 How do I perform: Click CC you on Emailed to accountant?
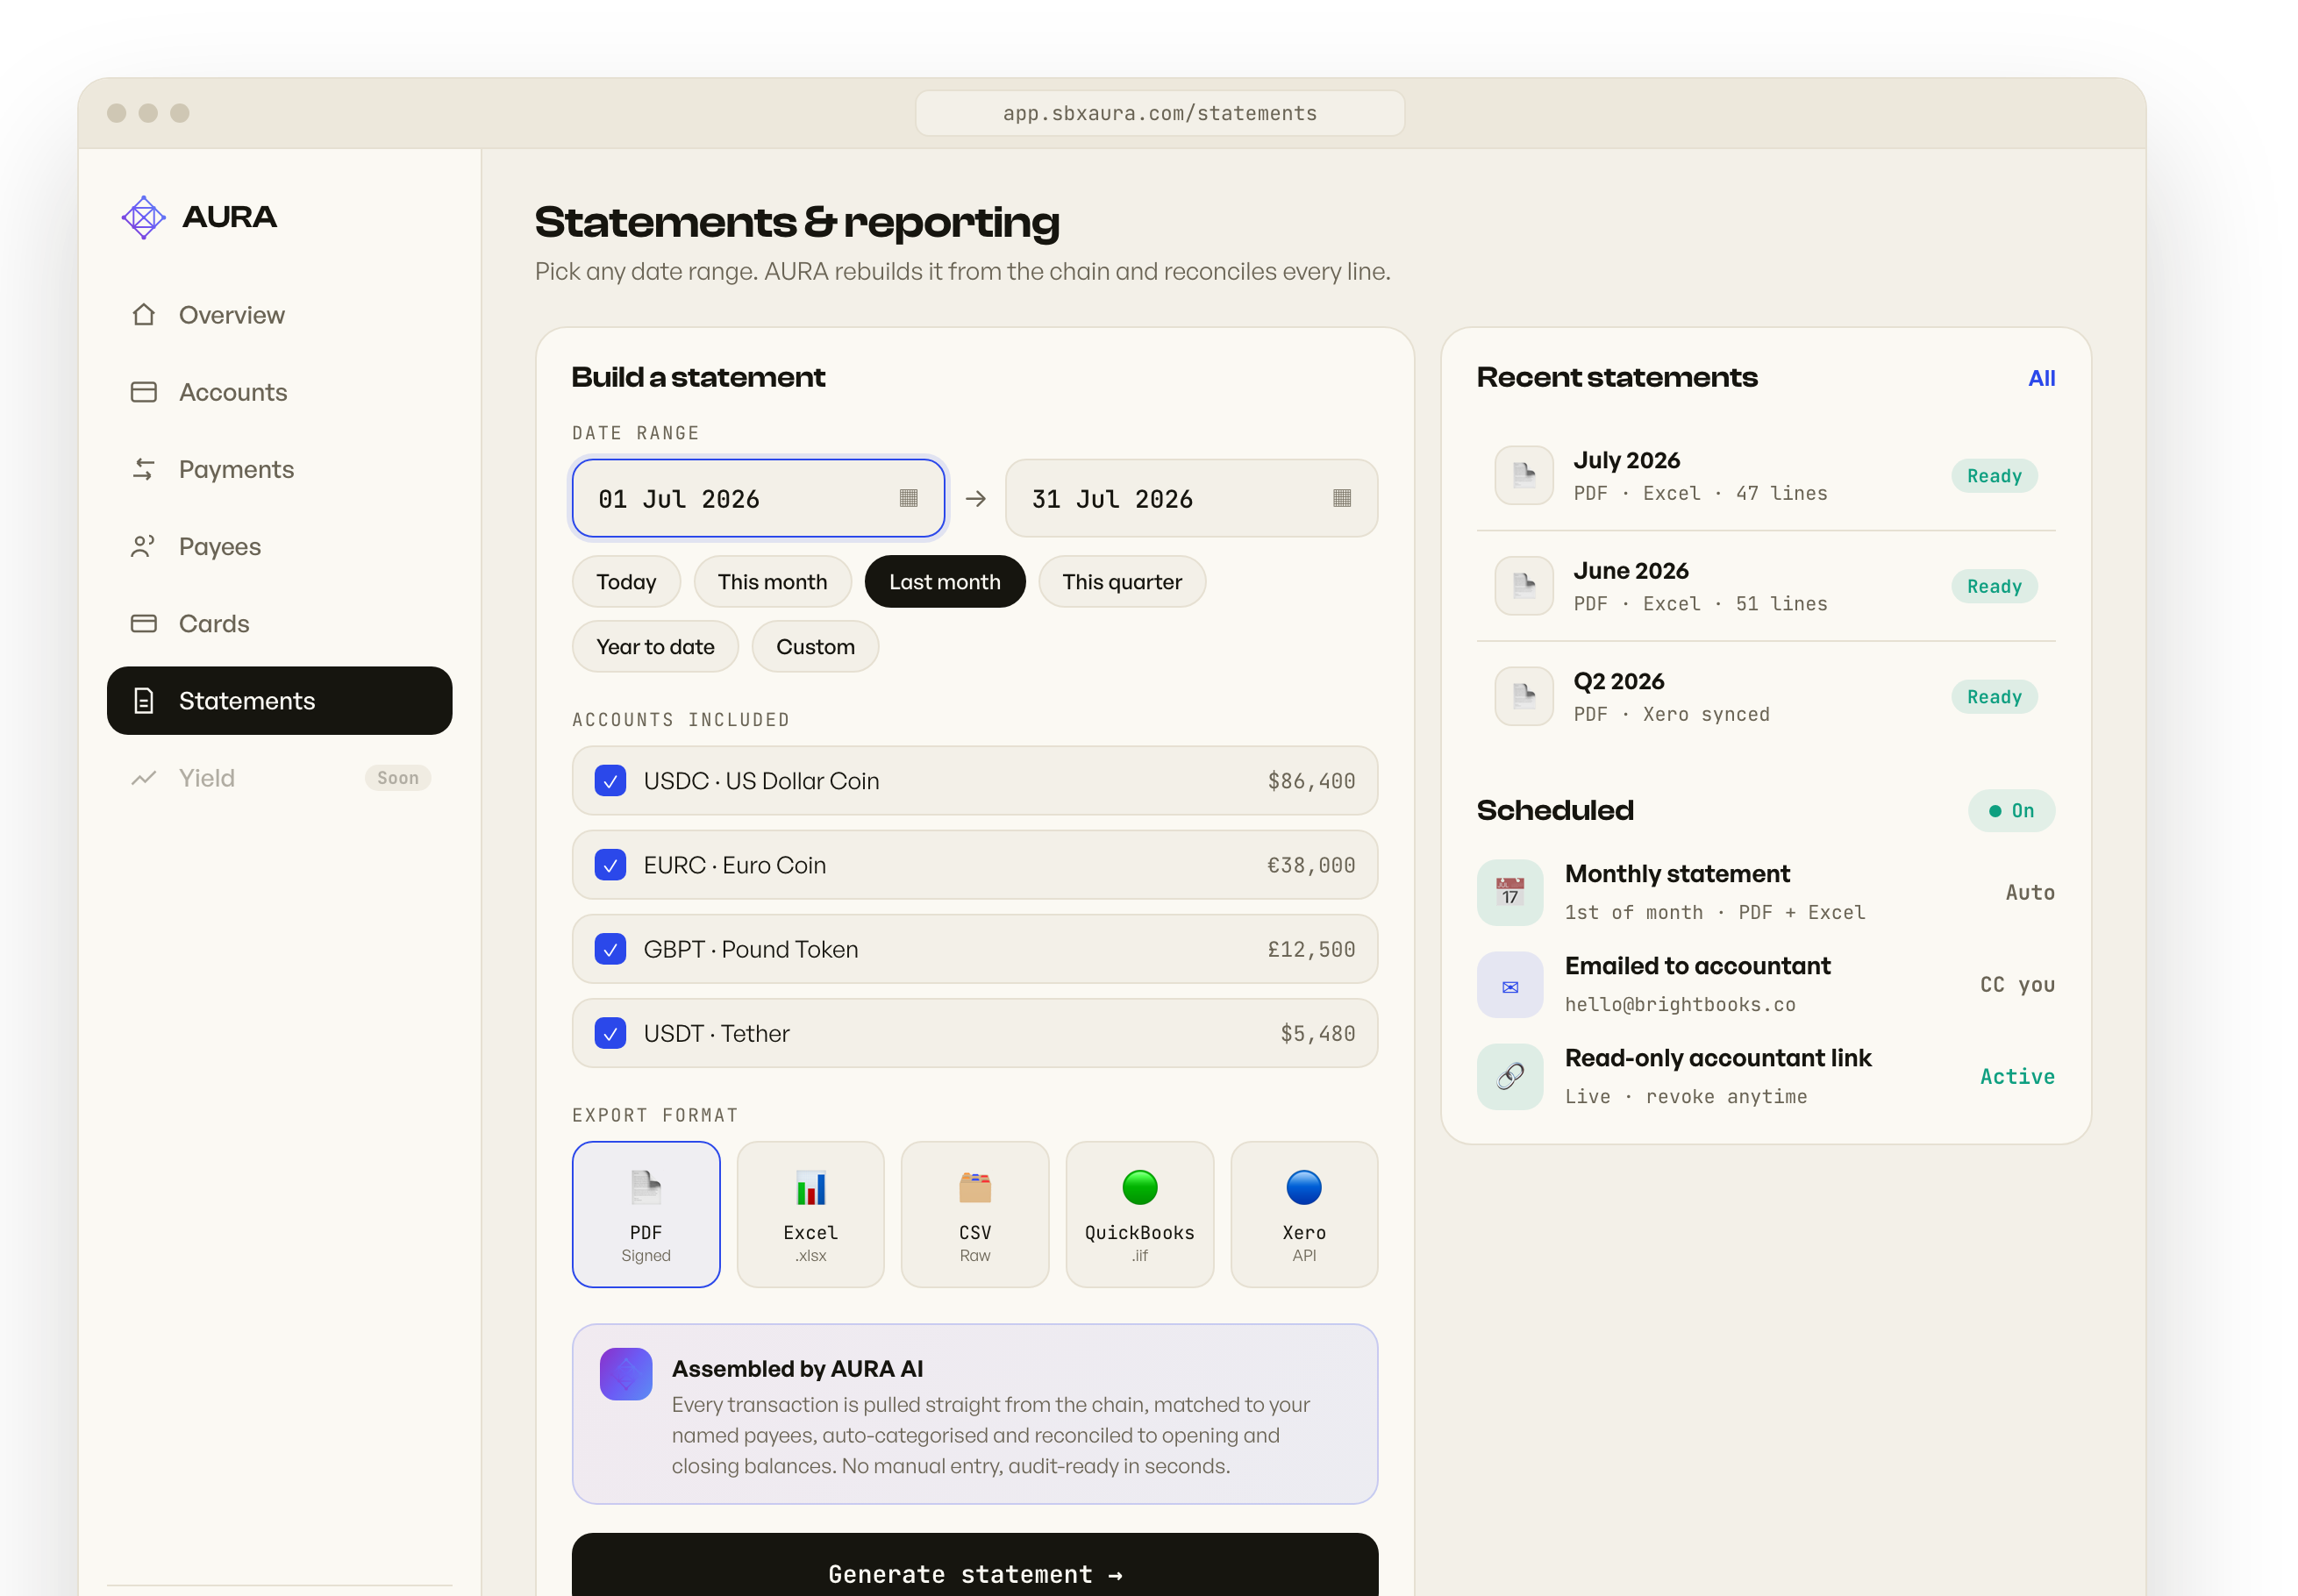coord(2017,985)
